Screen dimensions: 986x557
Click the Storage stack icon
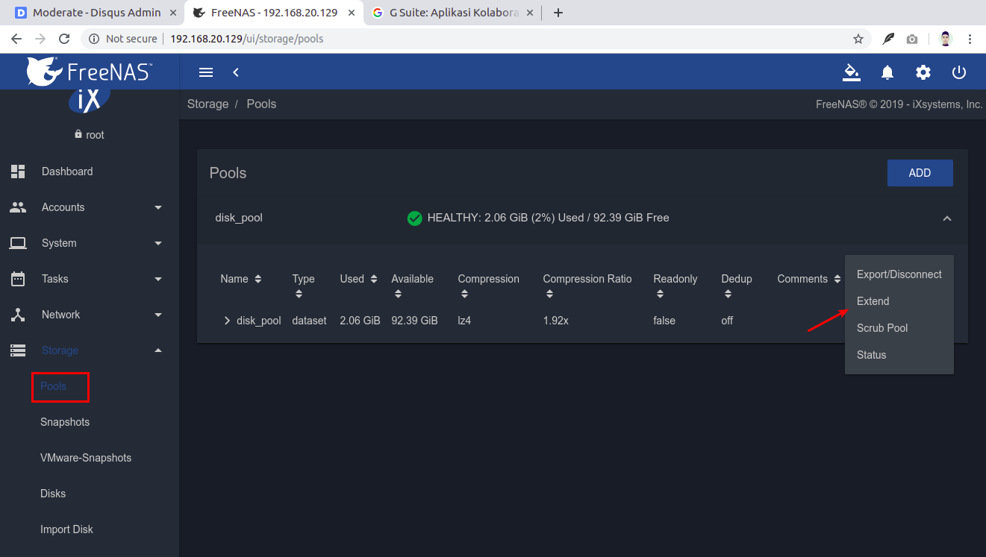coord(18,350)
